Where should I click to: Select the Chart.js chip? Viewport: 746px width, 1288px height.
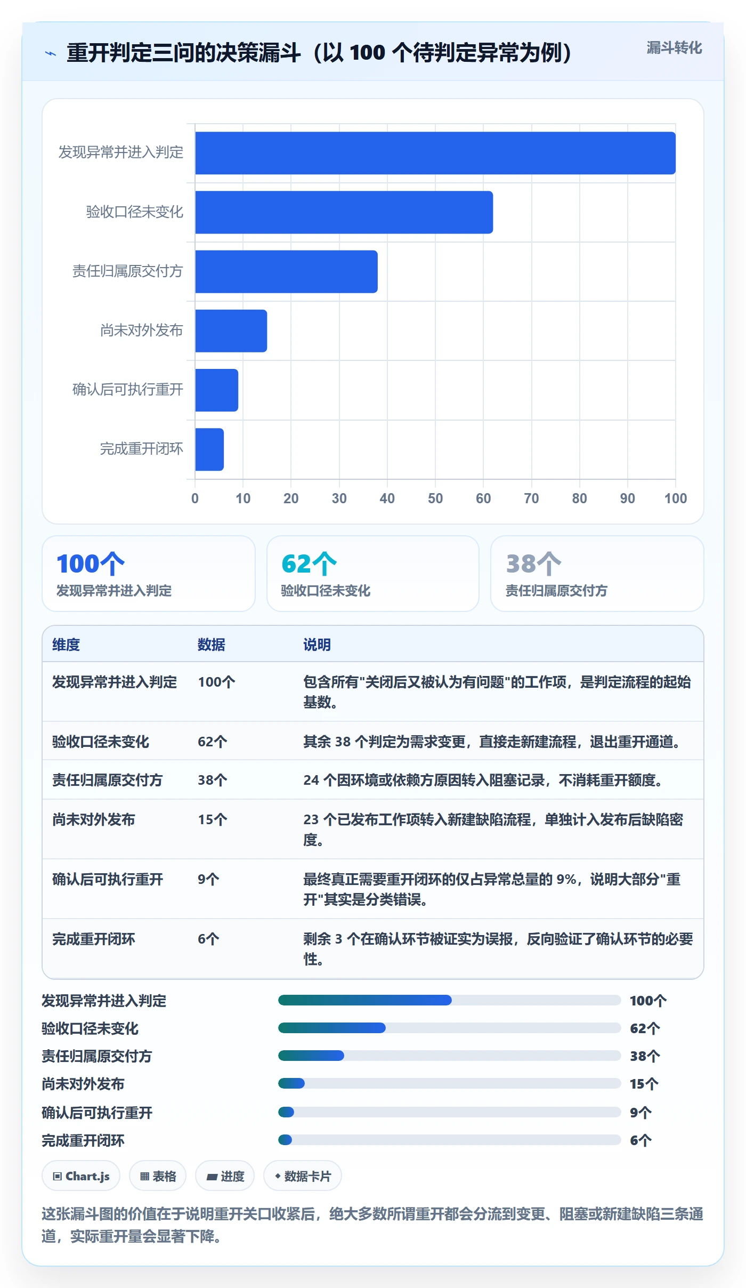(81, 1176)
